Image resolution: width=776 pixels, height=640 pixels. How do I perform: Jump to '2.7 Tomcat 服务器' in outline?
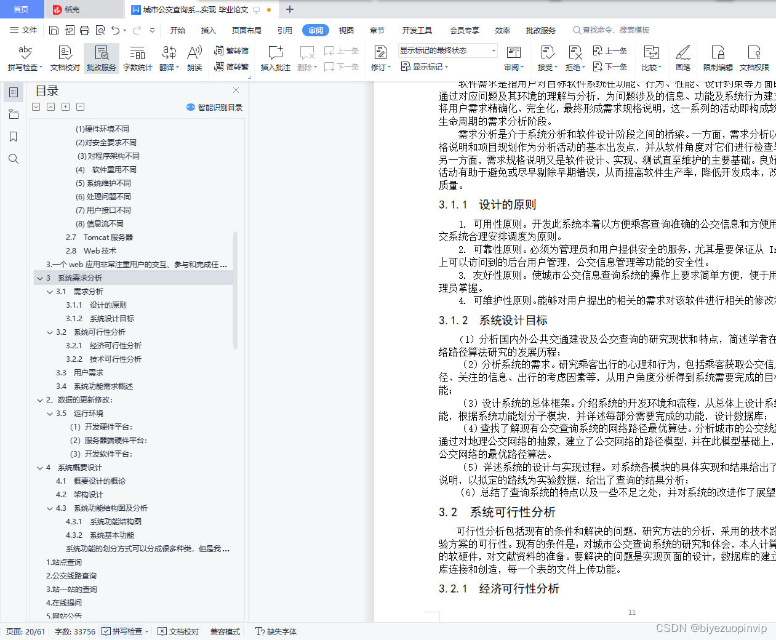(x=99, y=238)
